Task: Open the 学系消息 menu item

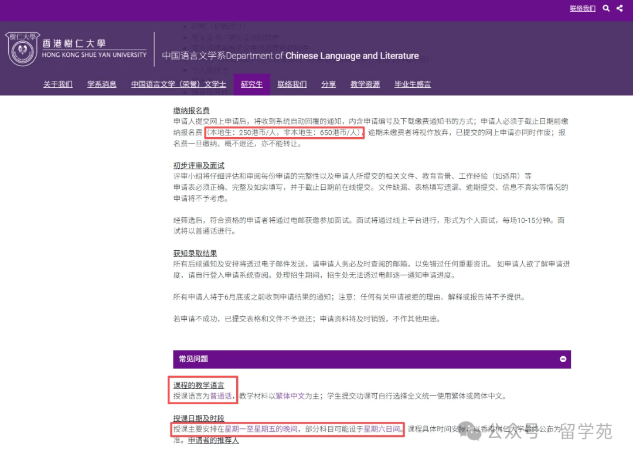Action: [x=102, y=84]
